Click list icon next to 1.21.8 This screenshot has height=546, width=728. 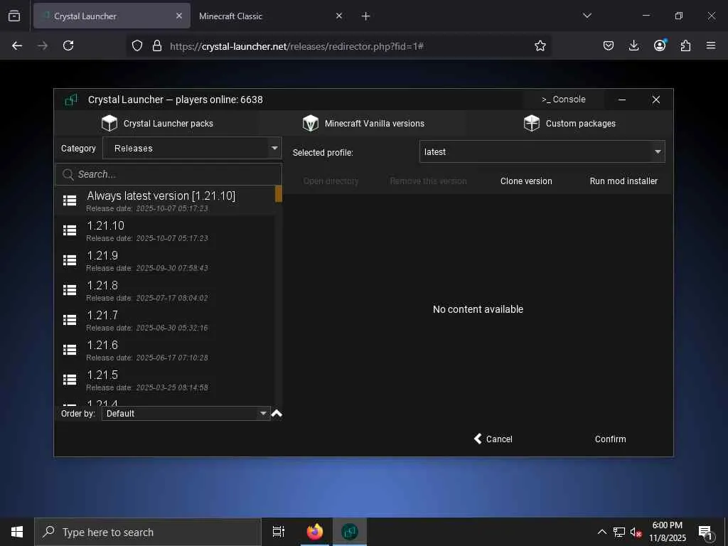[x=70, y=290]
